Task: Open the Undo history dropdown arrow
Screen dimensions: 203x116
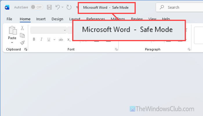Action: 63,7
